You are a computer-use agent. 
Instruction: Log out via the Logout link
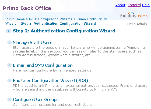(134, 5)
